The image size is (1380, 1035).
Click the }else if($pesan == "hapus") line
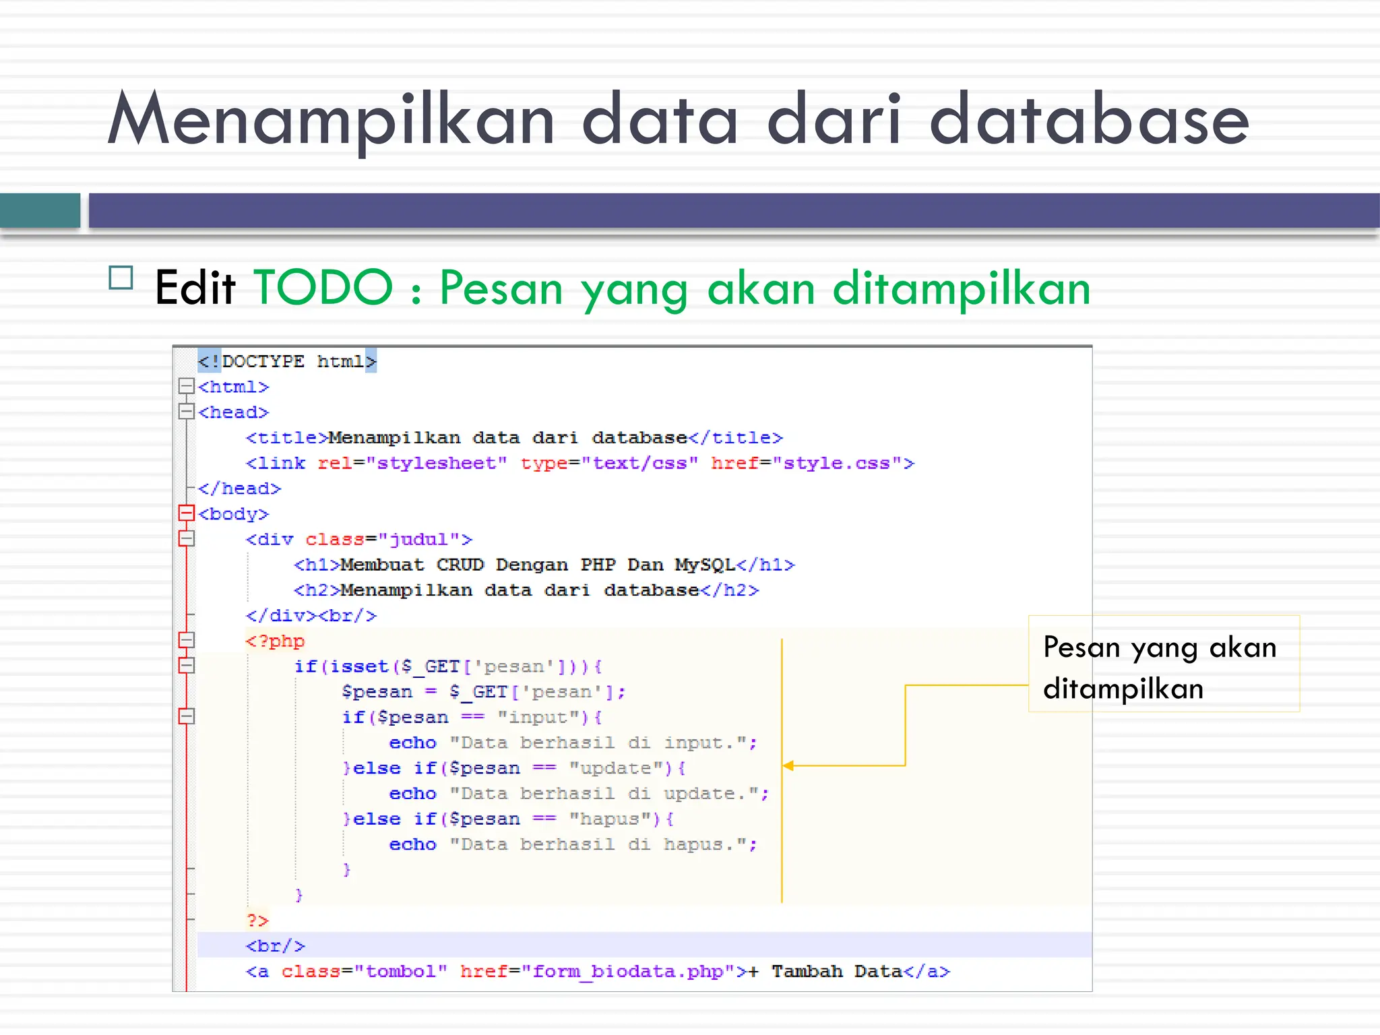coord(508,819)
